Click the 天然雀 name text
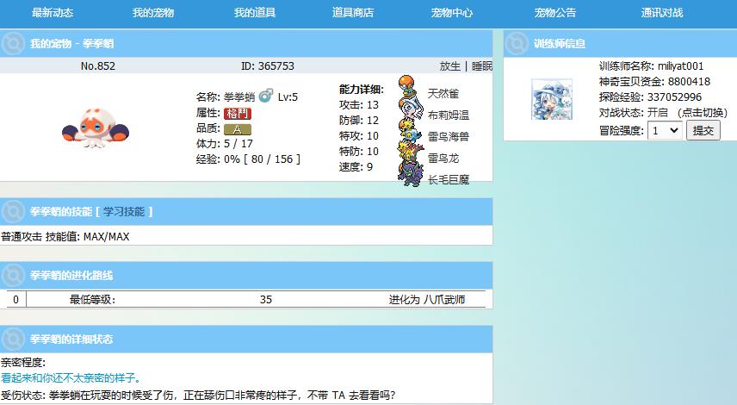Viewport: 737px width, 405px height. click(443, 94)
